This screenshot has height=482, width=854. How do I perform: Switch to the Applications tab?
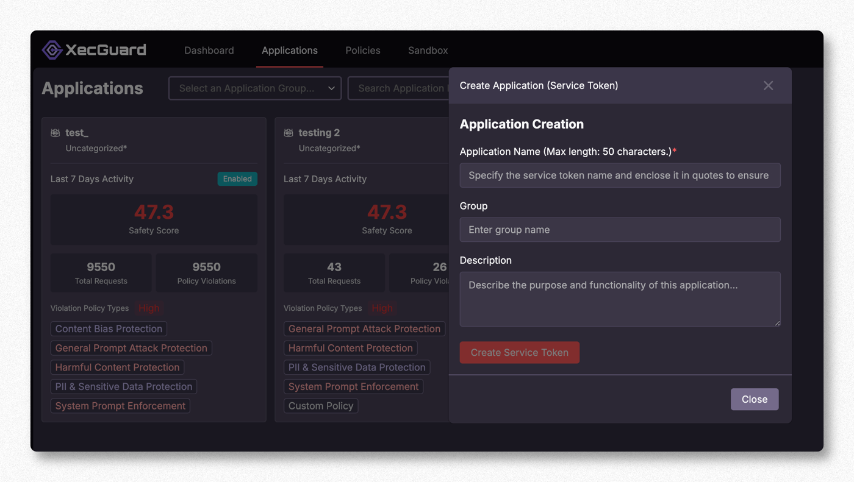point(290,51)
